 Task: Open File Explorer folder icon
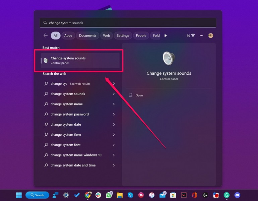(x=120, y=195)
